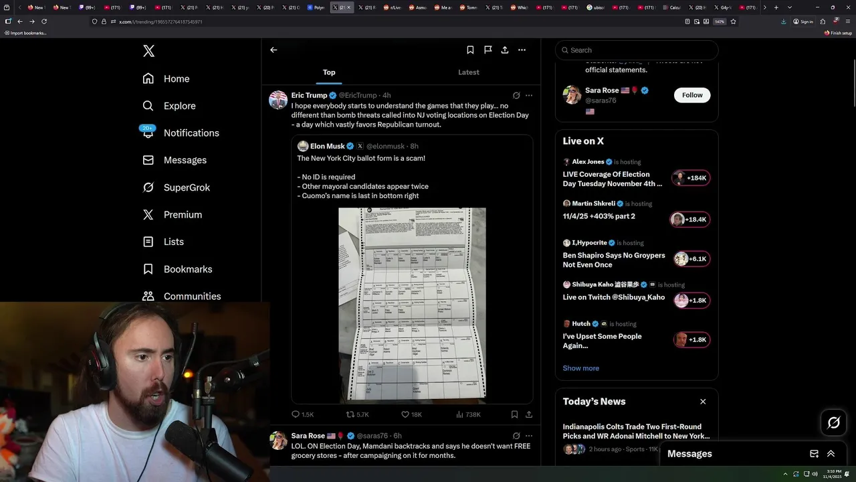This screenshot has height=482, width=856.
Task: Join Alex Jones live space with +184K
Action: [691, 178]
